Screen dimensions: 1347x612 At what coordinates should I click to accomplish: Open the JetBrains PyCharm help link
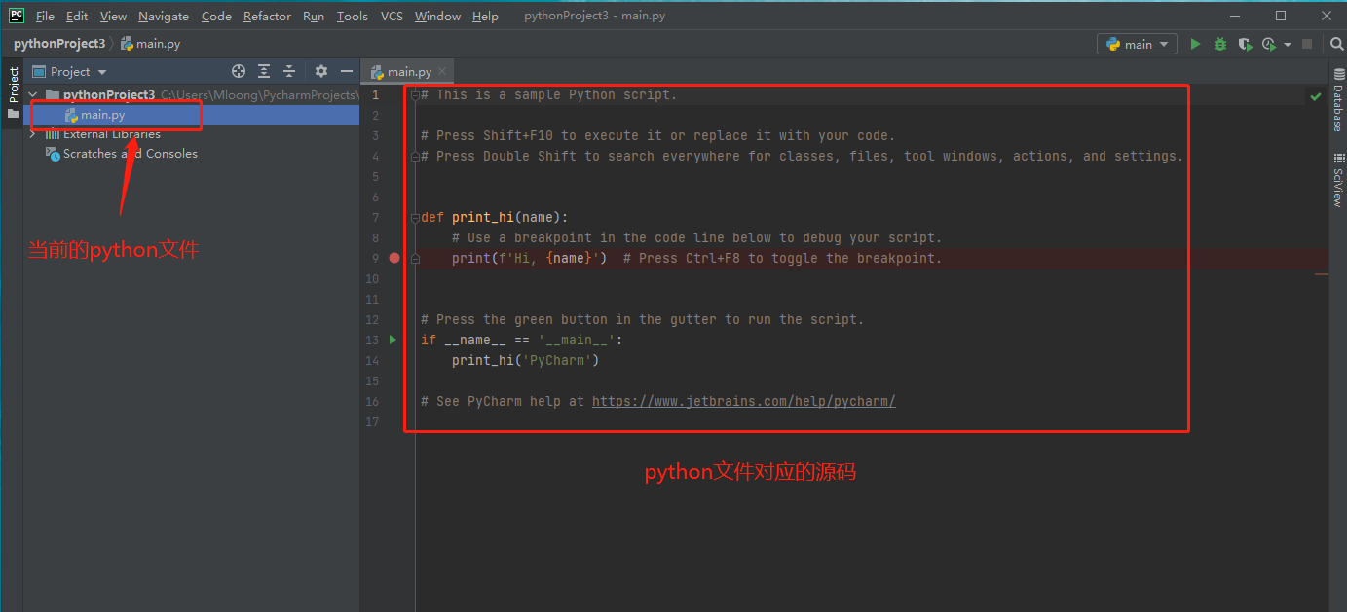743,400
